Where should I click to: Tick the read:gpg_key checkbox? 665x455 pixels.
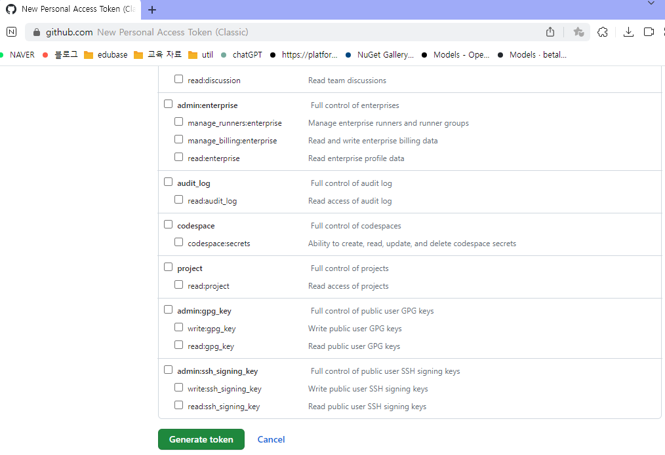178,346
